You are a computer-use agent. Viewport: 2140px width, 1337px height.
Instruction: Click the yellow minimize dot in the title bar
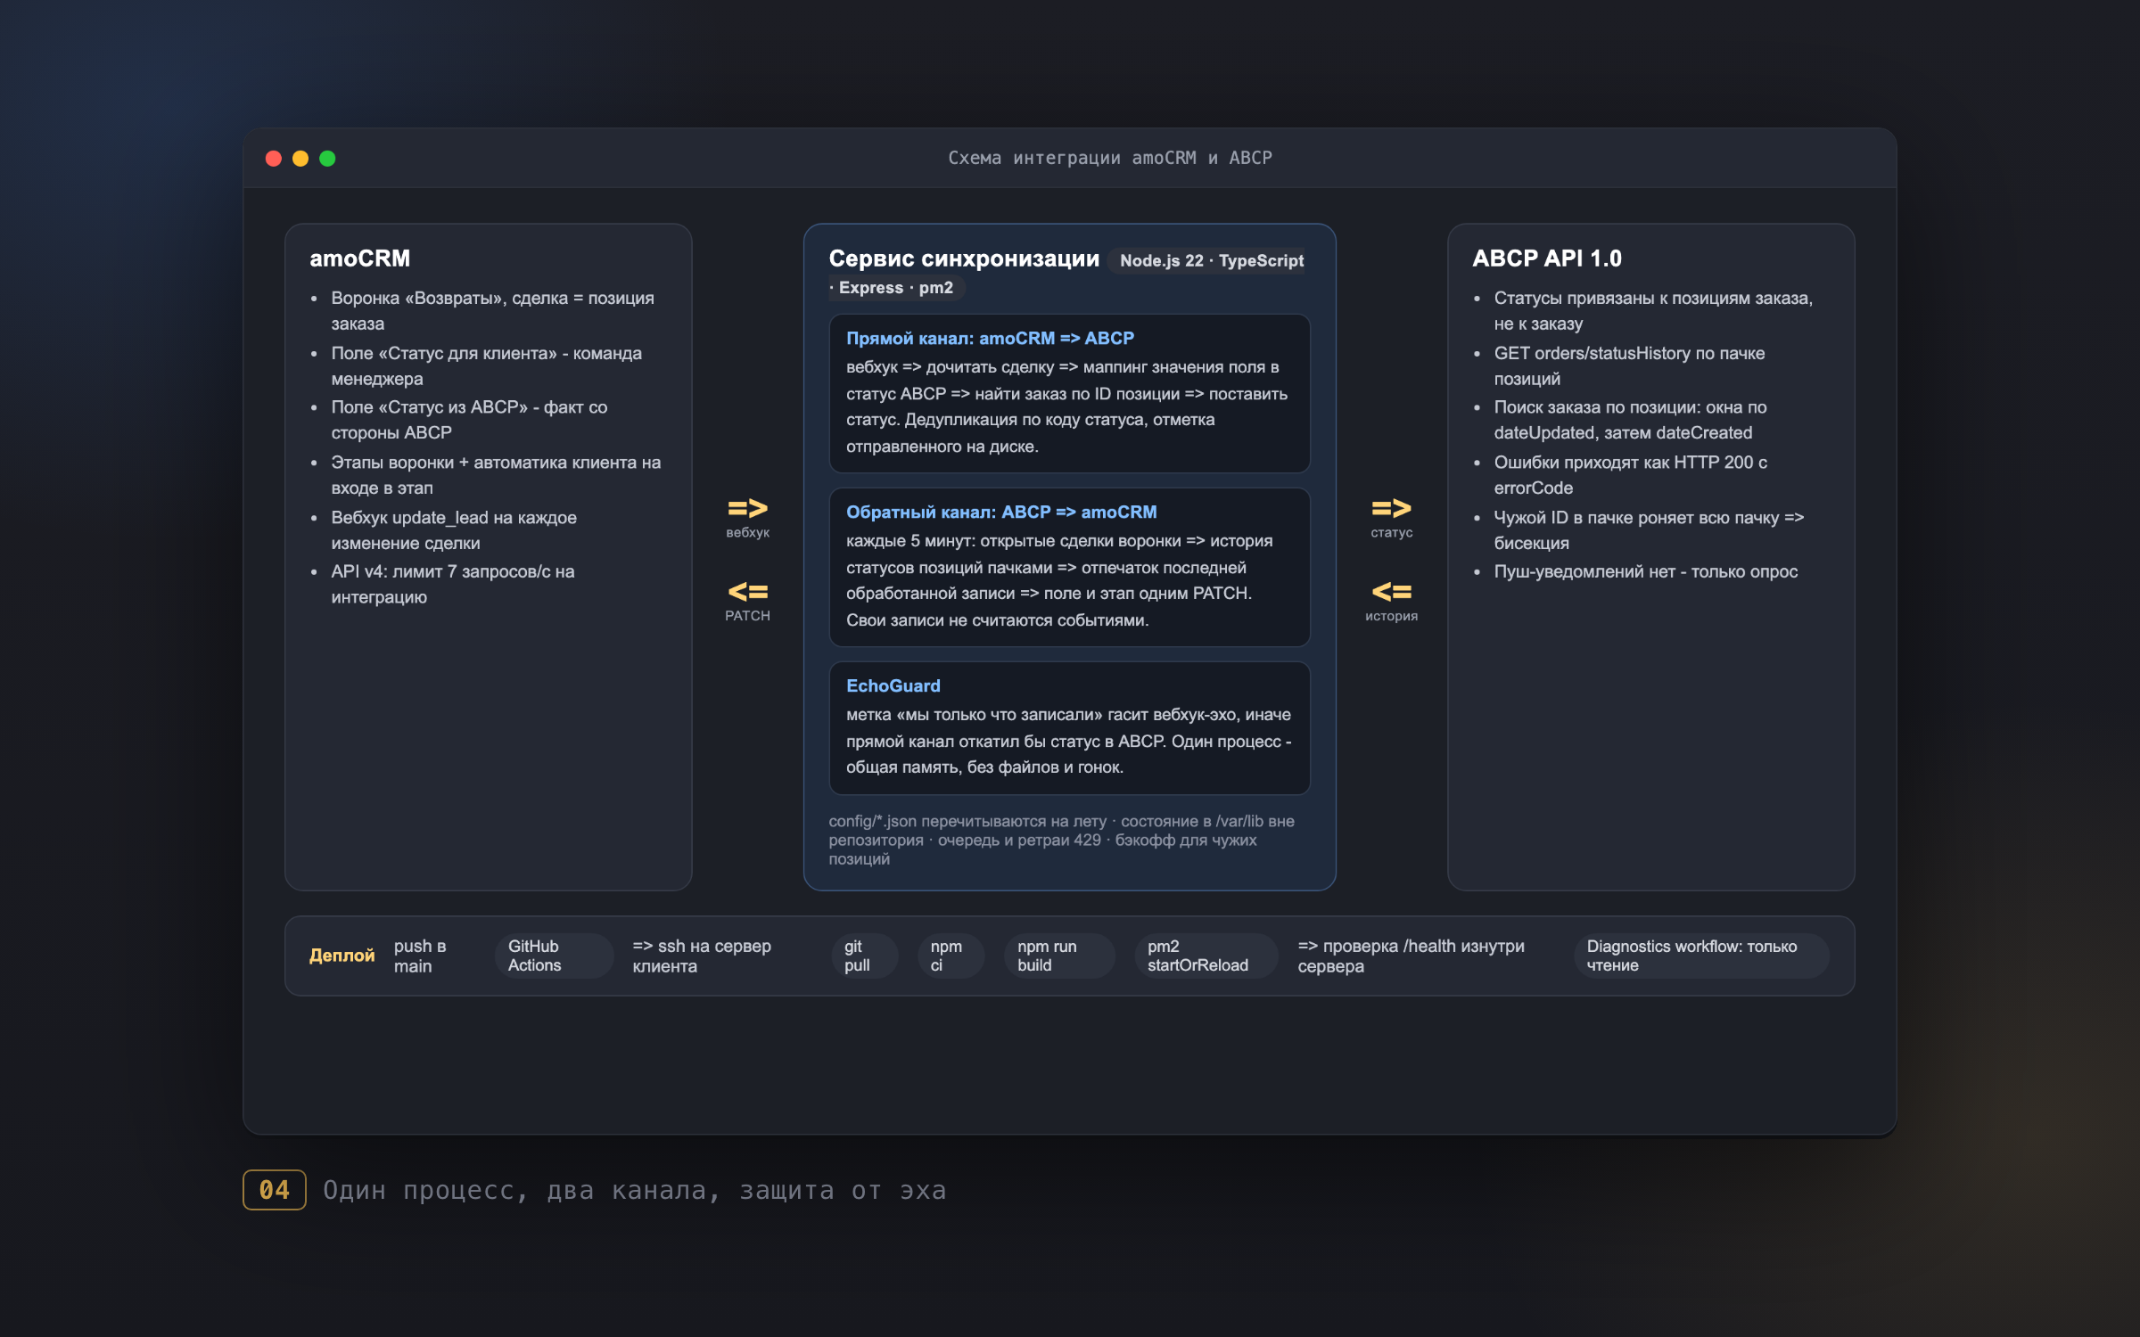(x=300, y=159)
